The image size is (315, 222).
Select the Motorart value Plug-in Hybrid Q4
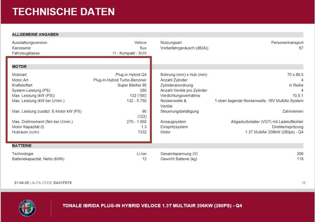pyautogui.click(x=131, y=75)
